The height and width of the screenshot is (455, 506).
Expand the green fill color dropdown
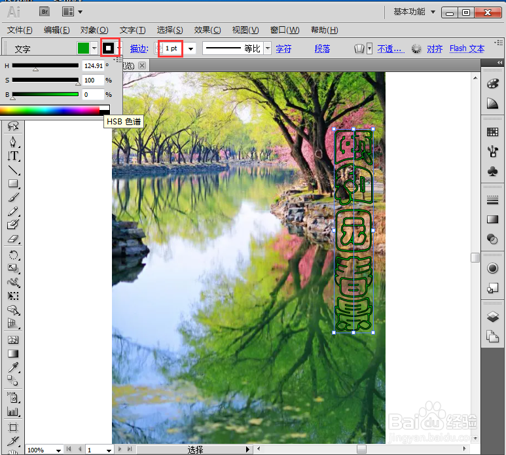pyautogui.click(x=94, y=48)
